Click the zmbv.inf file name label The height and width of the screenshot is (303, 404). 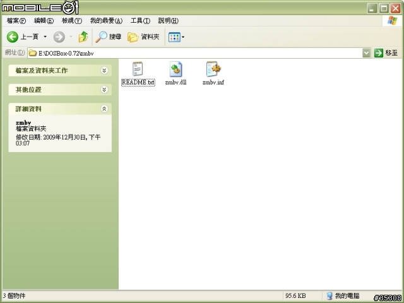(213, 83)
